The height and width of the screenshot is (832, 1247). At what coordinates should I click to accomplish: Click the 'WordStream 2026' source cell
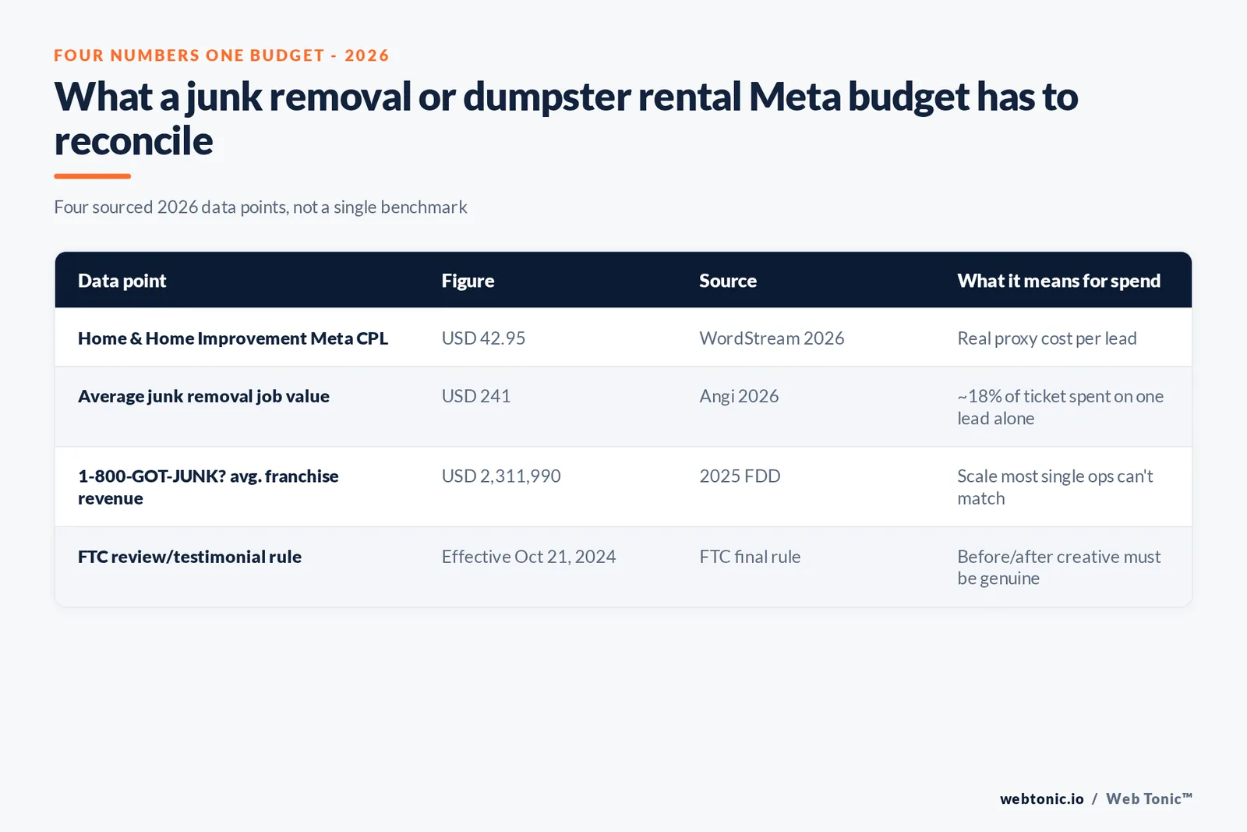point(772,338)
